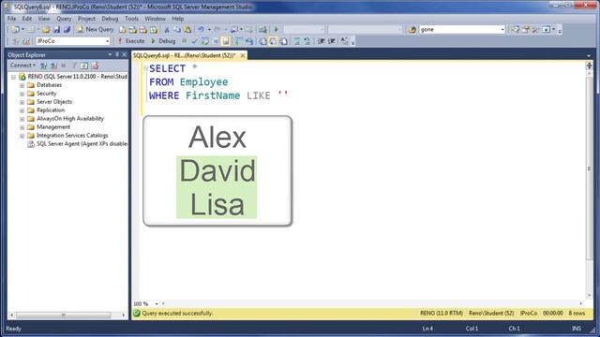The height and width of the screenshot is (337, 600).
Task: Expand the Databases folder
Action: [22, 85]
